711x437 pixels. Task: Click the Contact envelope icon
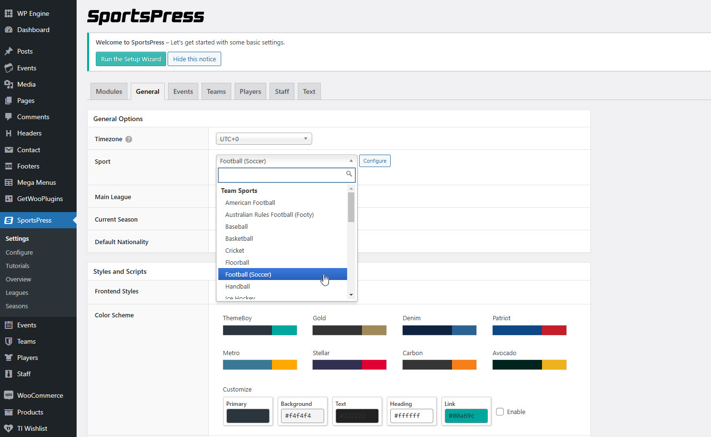(9, 150)
